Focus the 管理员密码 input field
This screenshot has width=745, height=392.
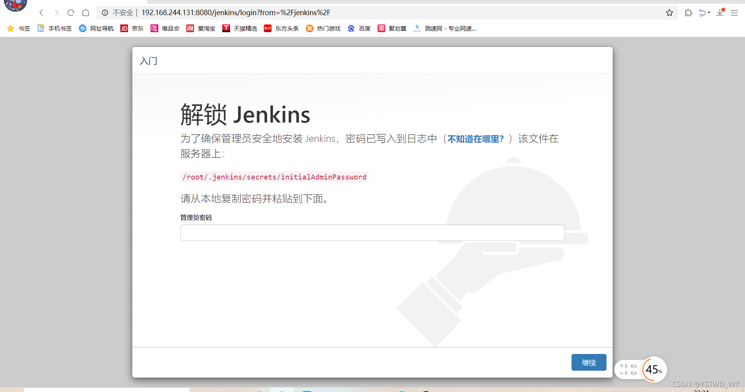(372, 233)
